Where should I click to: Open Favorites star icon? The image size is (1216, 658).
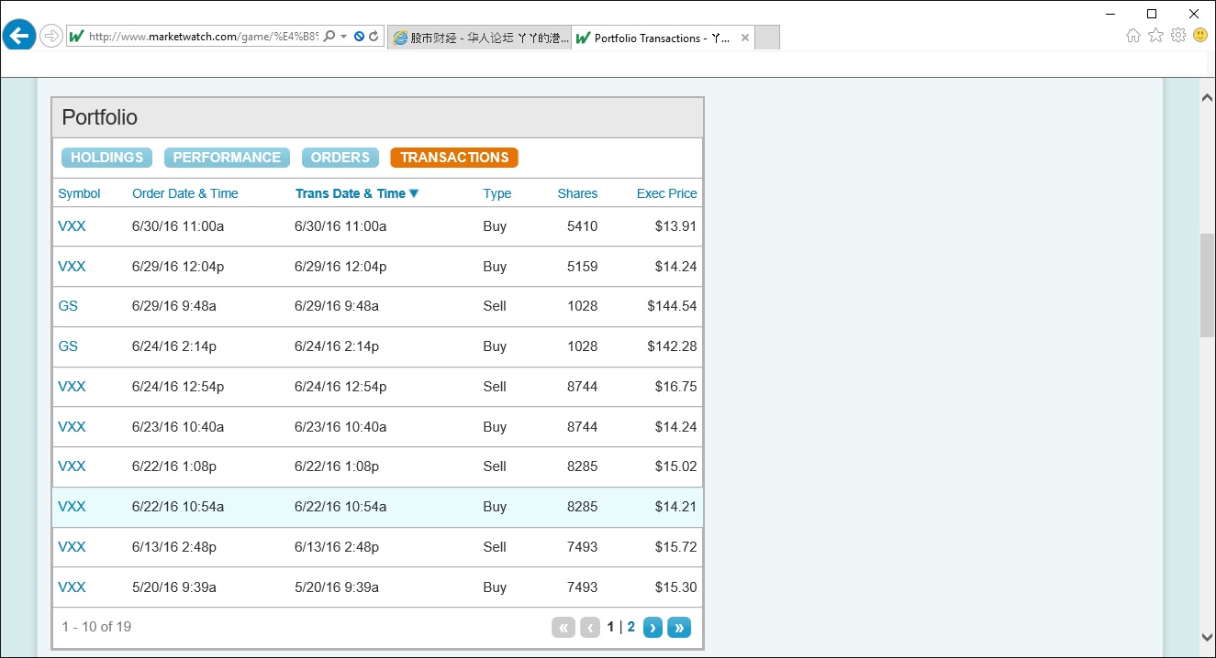pyautogui.click(x=1155, y=36)
